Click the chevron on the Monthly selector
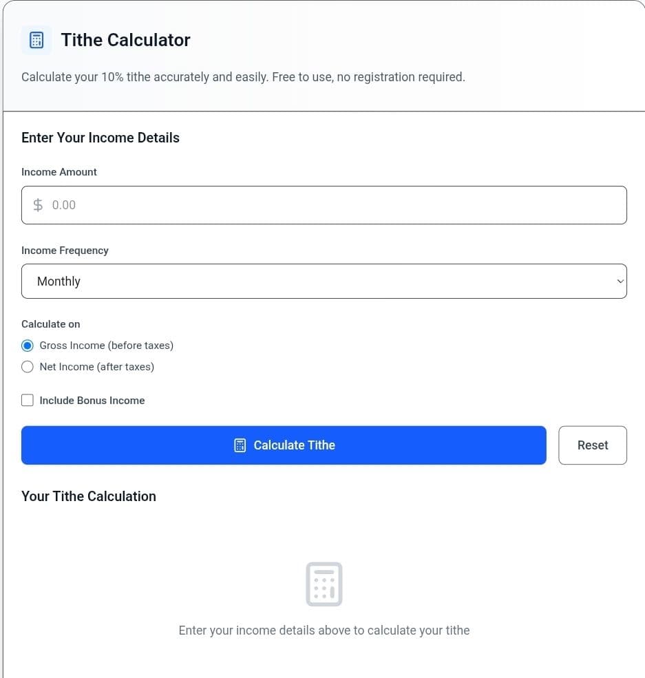The image size is (645, 678). 619,281
